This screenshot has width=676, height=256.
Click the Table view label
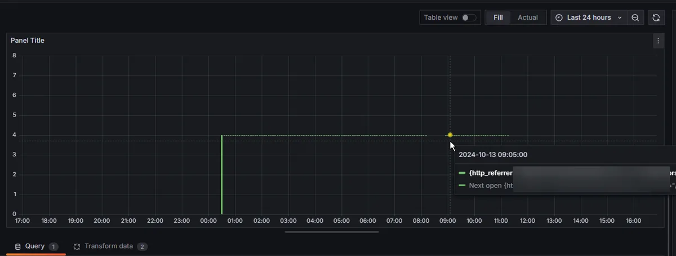click(x=441, y=17)
